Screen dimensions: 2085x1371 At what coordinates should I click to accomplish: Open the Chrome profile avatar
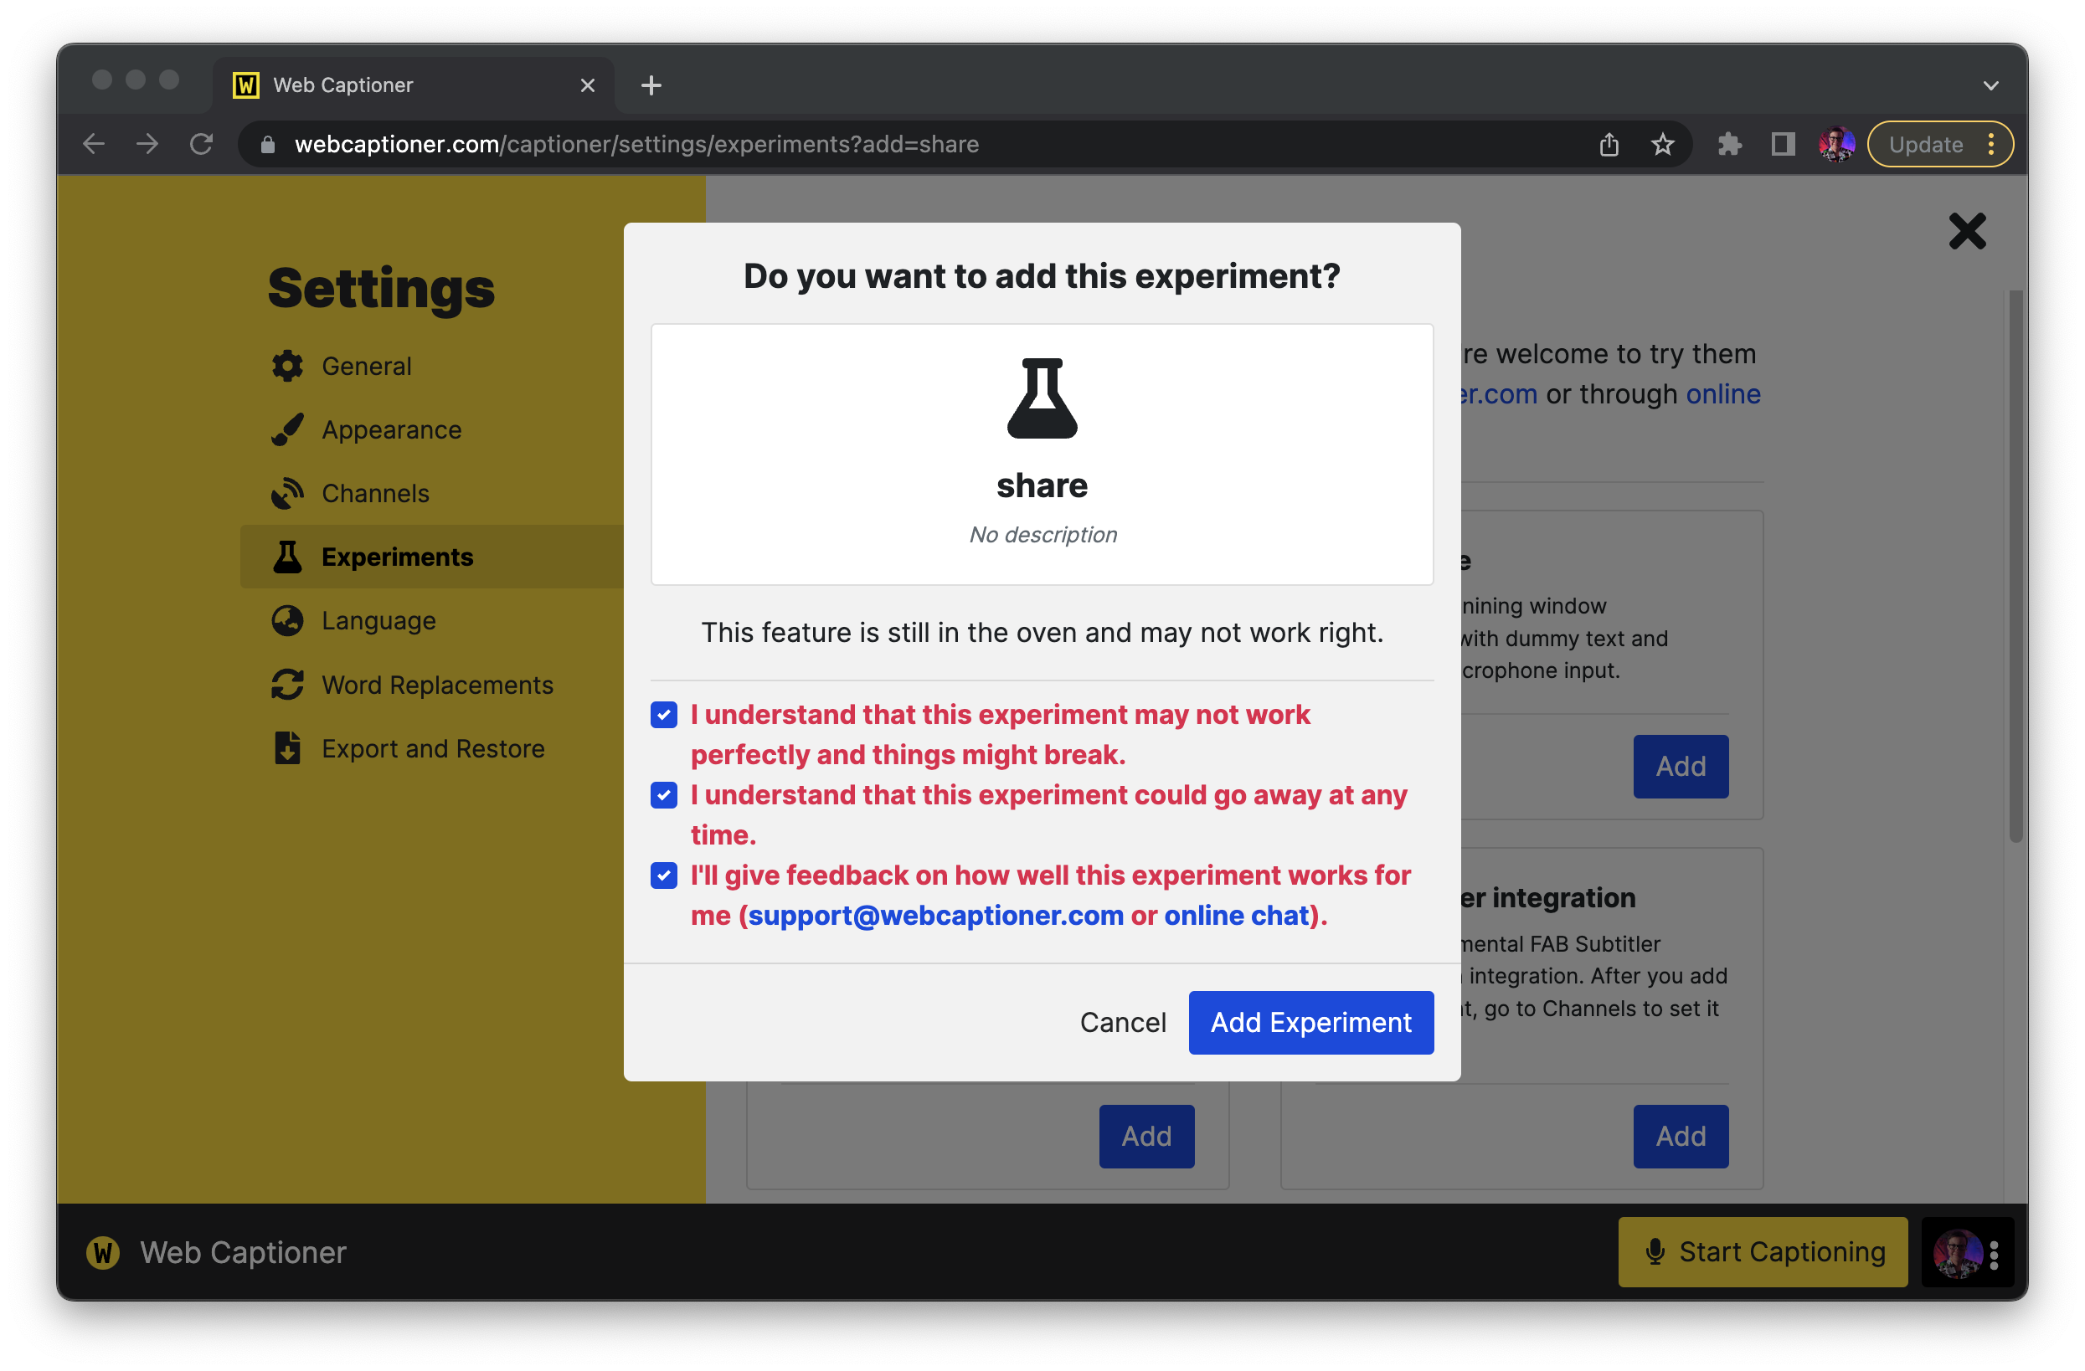(x=1836, y=144)
